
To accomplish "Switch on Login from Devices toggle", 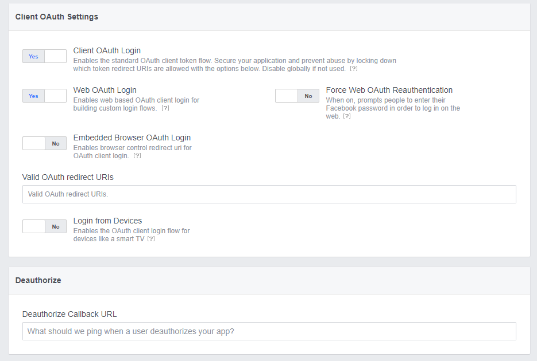I will [x=44, y=226].
